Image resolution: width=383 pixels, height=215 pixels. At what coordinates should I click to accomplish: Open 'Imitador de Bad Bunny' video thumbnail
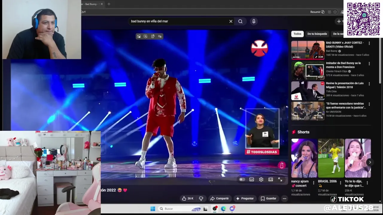[308, 70]
